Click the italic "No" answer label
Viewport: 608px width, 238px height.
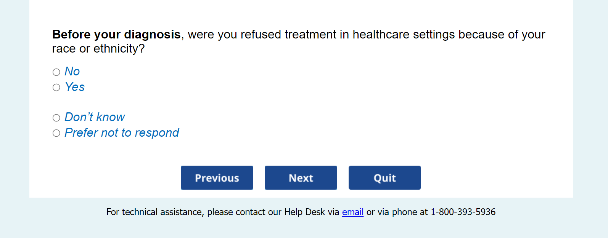tap(72, 71)
